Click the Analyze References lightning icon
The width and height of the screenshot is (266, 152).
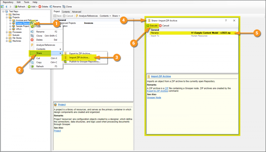[x=77, y=16]
